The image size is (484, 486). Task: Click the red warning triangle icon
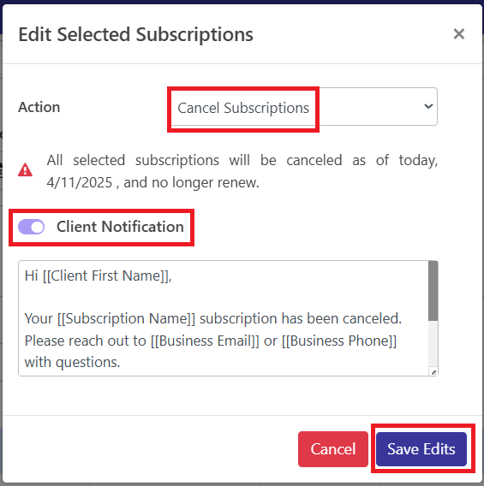[25, 170]
